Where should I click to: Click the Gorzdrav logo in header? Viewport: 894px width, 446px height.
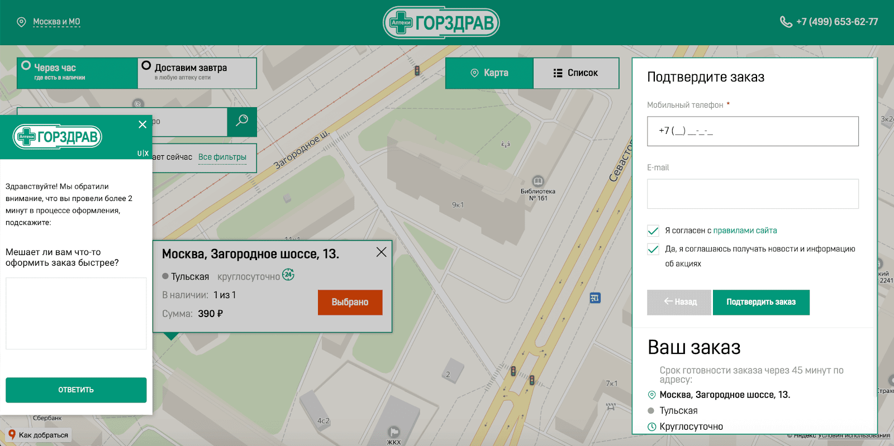pos(441,23)
